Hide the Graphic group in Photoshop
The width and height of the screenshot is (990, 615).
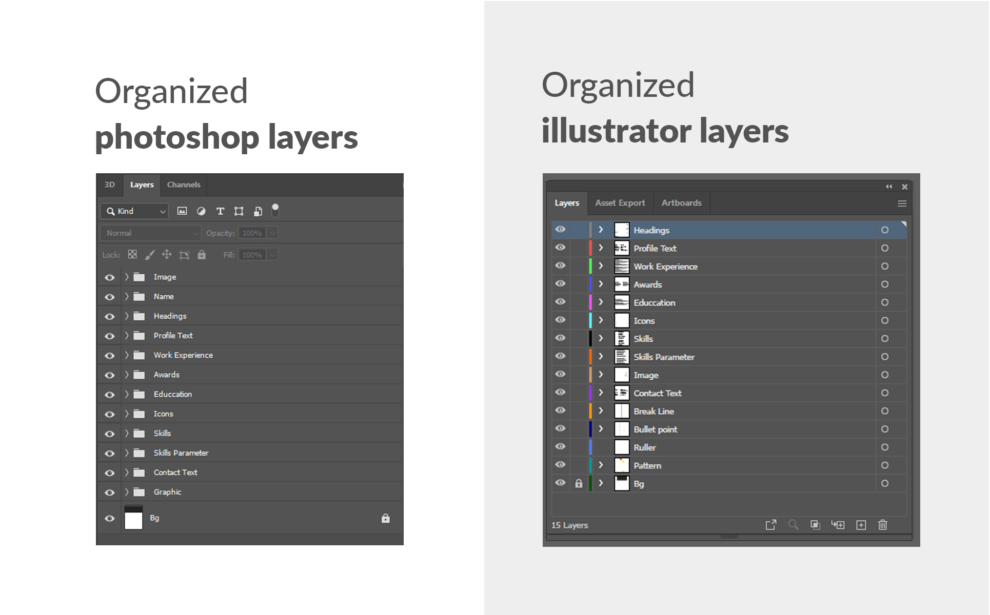coord(109,493)
